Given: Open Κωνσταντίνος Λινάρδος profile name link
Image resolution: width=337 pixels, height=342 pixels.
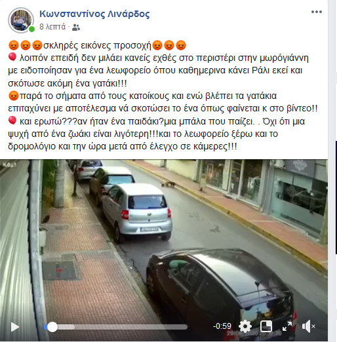Looking at the screenshot, I should pyautogui.click(x=94, y=14).
